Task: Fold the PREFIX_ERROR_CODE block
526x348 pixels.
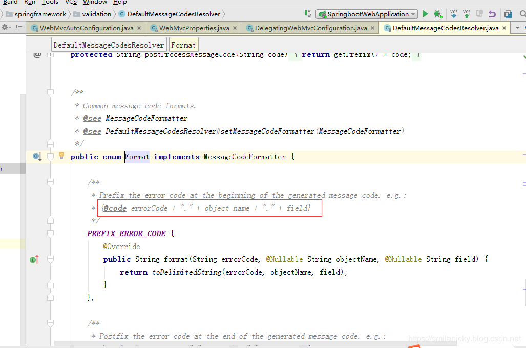Action: (51, 233)
